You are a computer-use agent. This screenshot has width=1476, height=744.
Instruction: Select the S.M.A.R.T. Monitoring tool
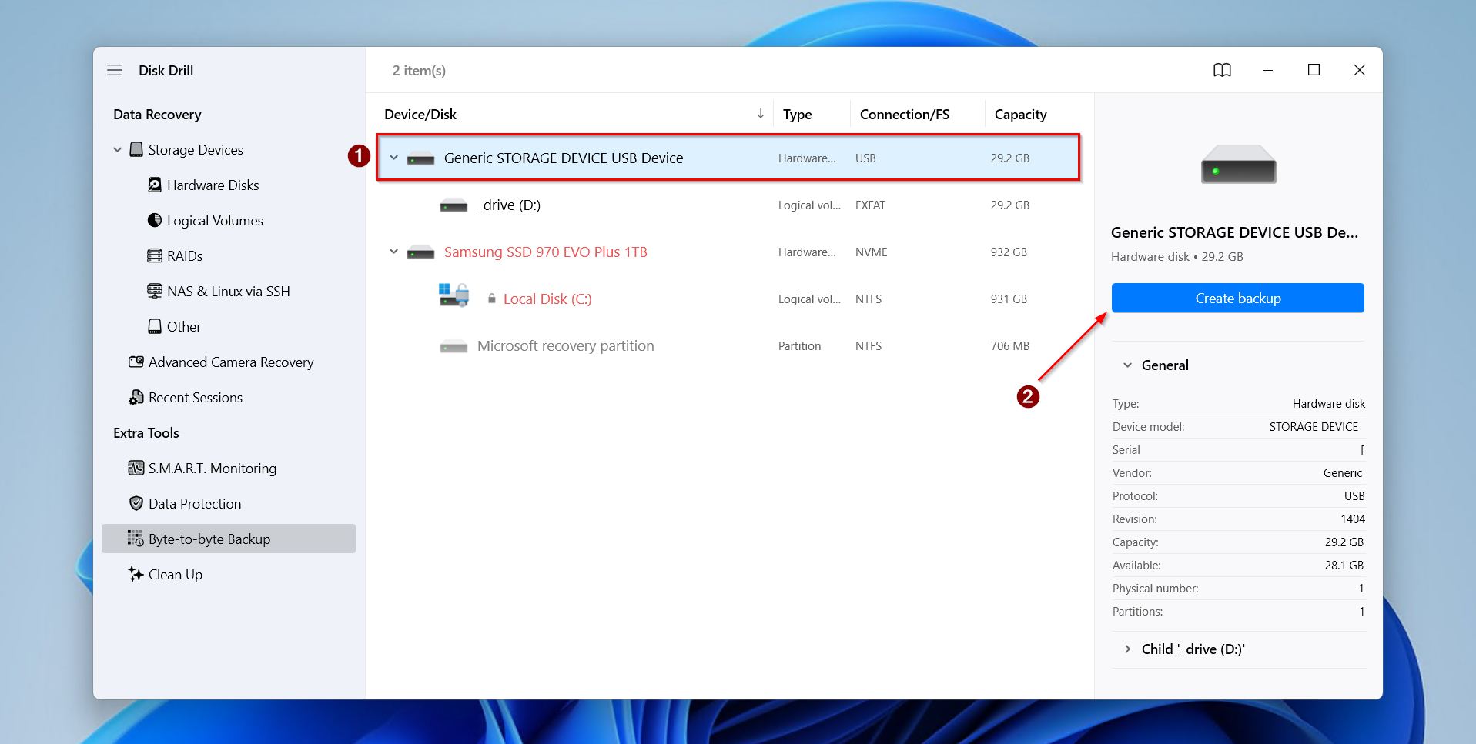(x=213, y=468)
